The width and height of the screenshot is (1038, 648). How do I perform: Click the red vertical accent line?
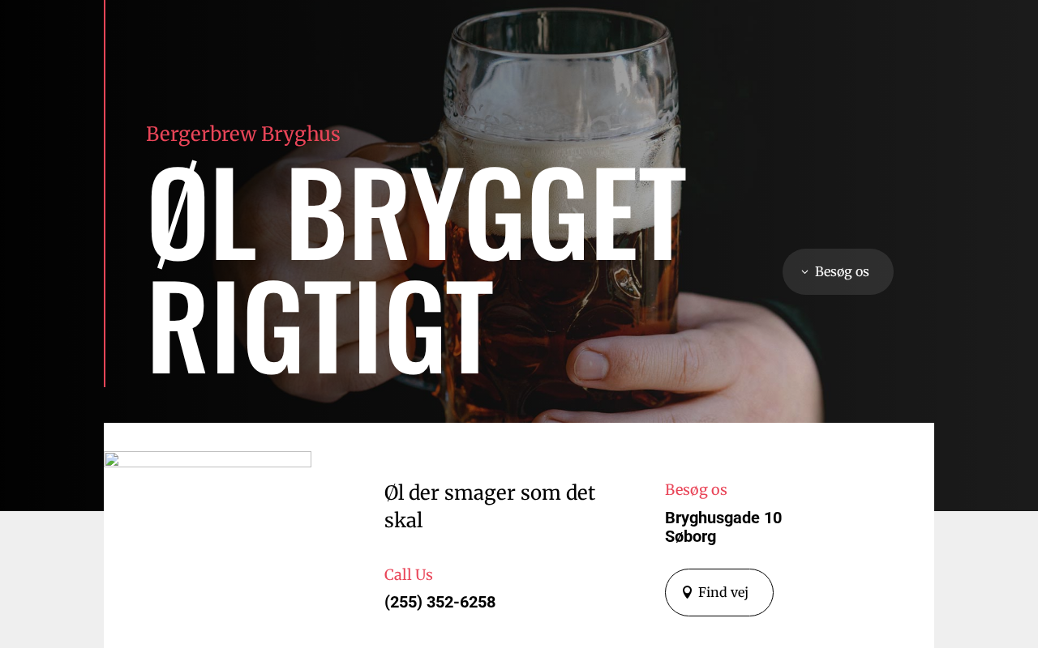[x=105, y=194]
